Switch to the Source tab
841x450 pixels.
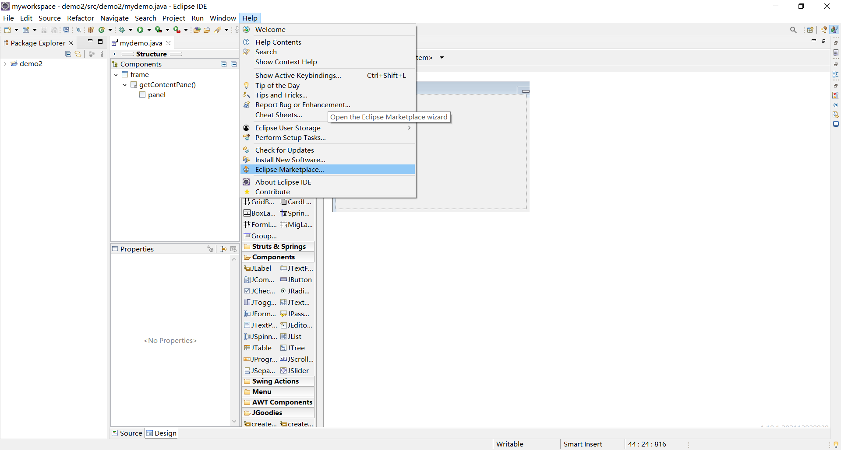(127, 433)
